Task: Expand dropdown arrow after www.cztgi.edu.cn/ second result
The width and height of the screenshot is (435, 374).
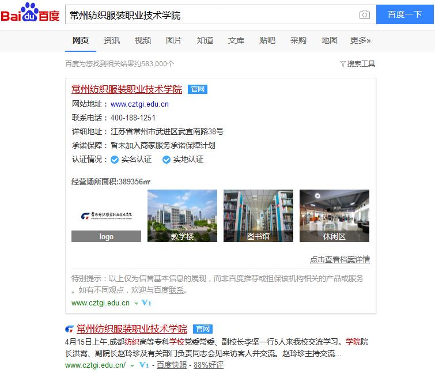Action: pyautogui.click(x=133, y=366)
